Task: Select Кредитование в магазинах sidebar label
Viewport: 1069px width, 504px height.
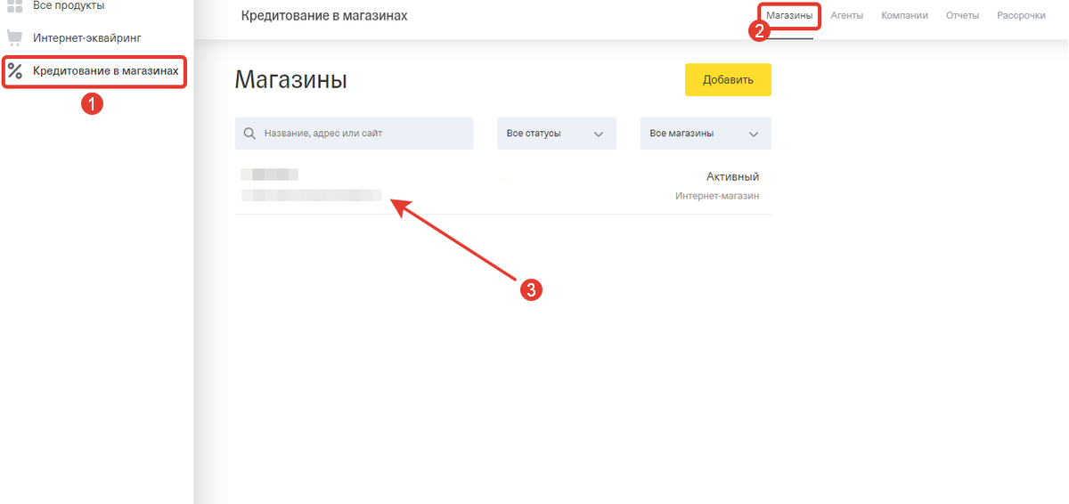Action: tap(105, 70)
